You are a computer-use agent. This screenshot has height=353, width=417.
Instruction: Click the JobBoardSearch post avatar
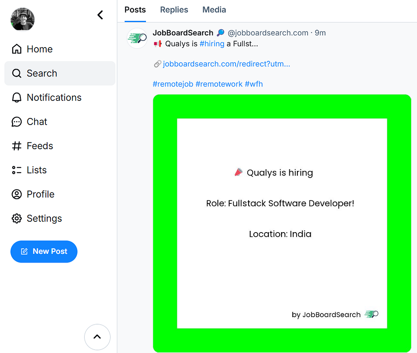pos(137,38)
